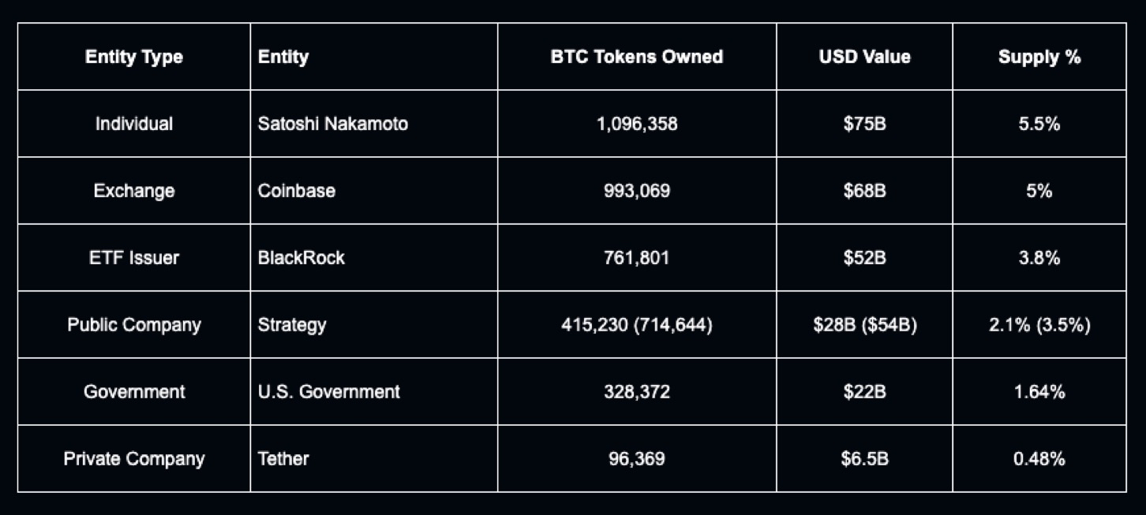This screenshot has height=515, width=1146.
Task: Select the Tether entity cell
Action: [283, 459]
